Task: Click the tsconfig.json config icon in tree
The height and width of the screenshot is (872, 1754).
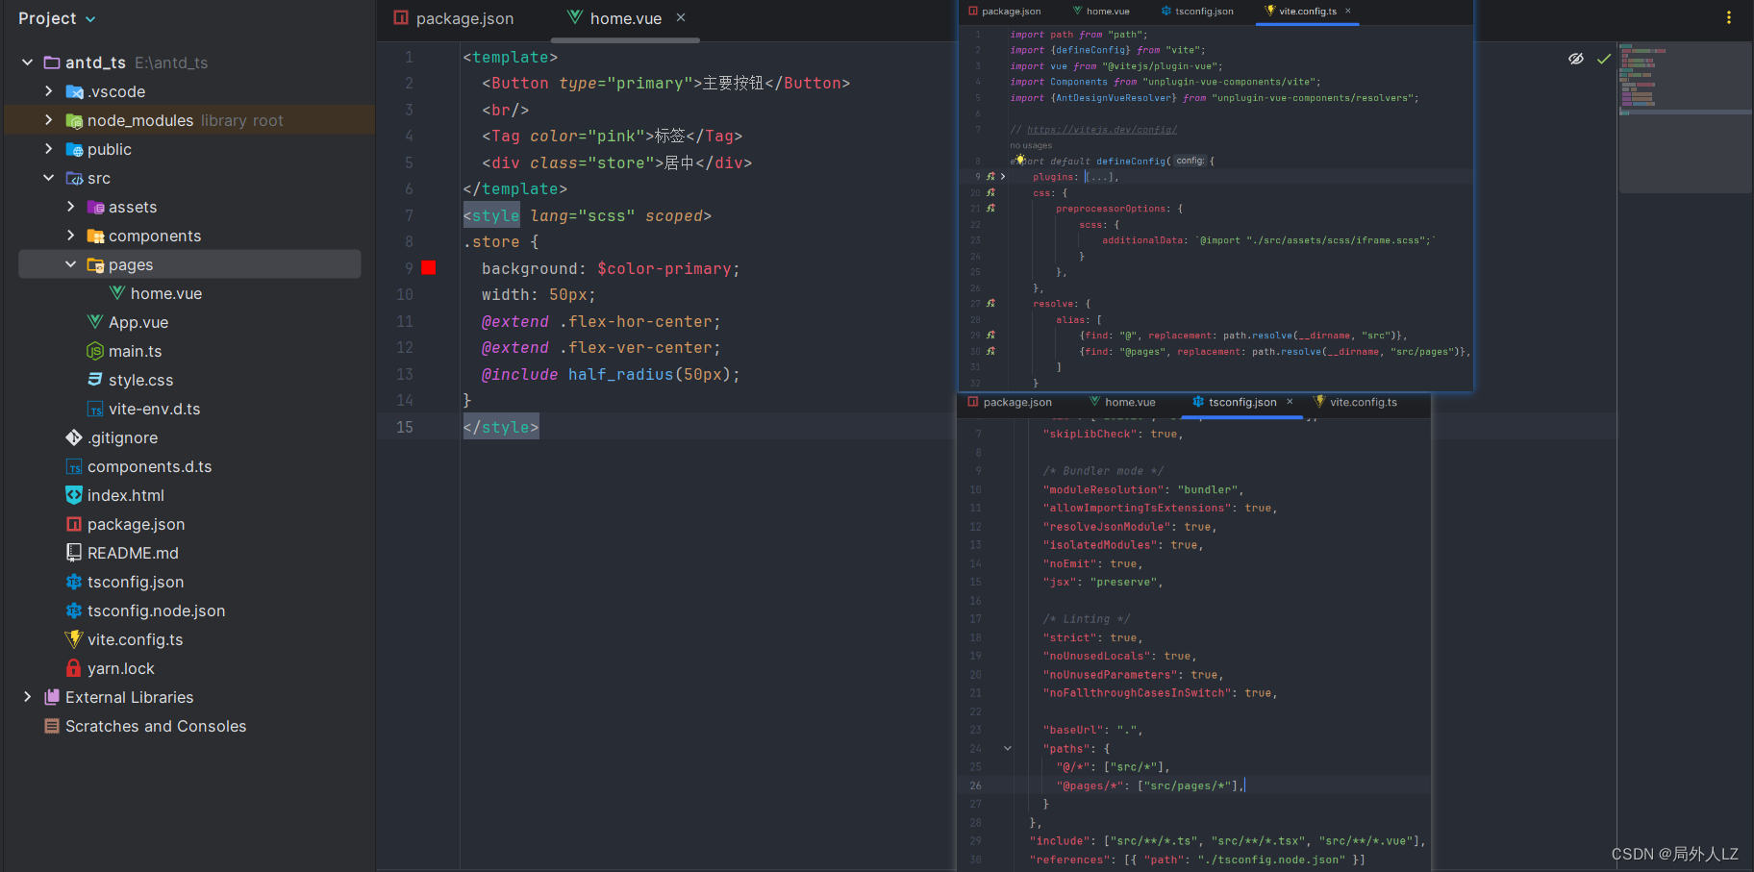Action: coord(74,582)
